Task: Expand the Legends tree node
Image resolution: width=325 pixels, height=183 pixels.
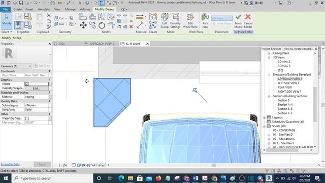Action: tap(264, 117)
